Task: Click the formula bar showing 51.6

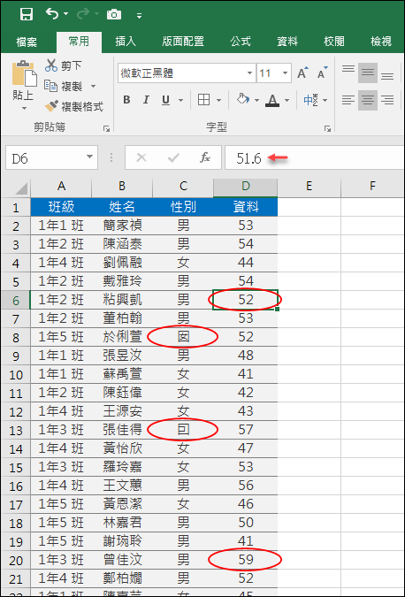Action: tap(315, 157)
